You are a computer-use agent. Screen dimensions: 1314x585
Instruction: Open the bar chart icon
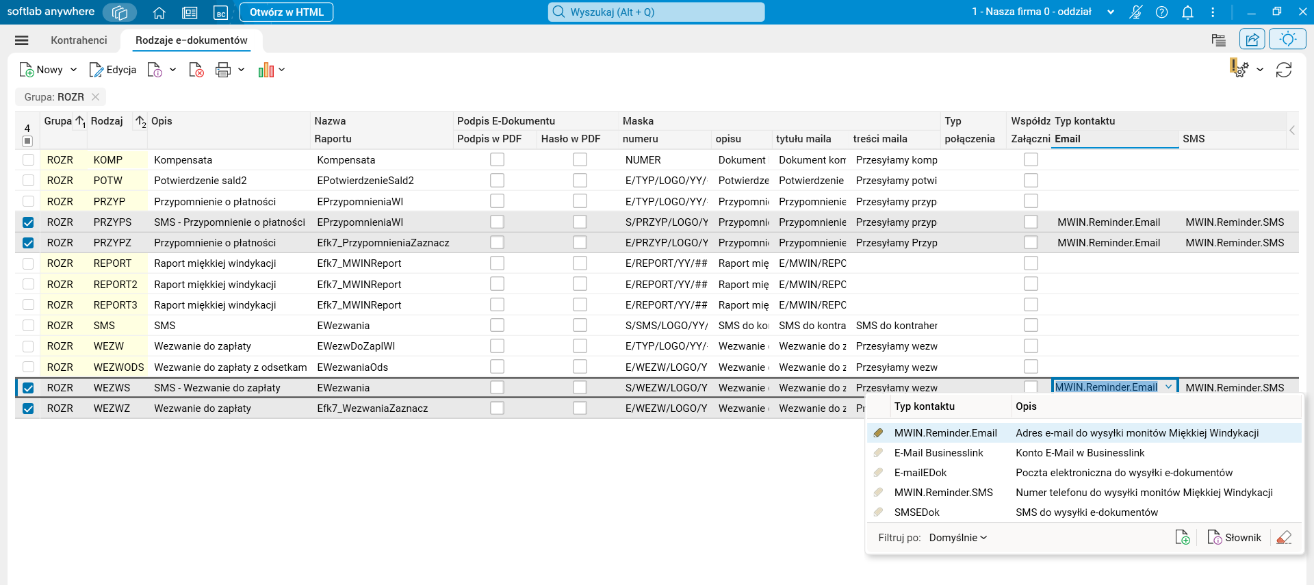pyautogui.click(x=266, y=70)
